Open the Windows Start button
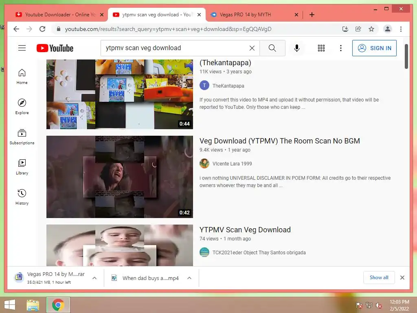Image resolution: width=417 pixels, height=313 pixels. point(10,305)
